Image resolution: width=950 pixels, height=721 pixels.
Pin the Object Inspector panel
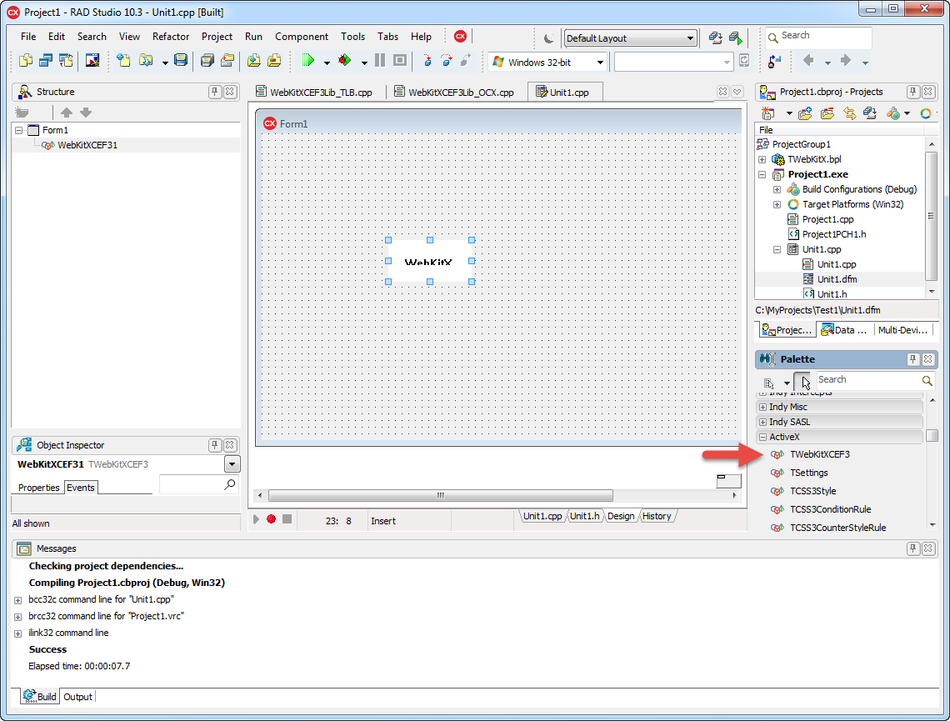(214, 445)
